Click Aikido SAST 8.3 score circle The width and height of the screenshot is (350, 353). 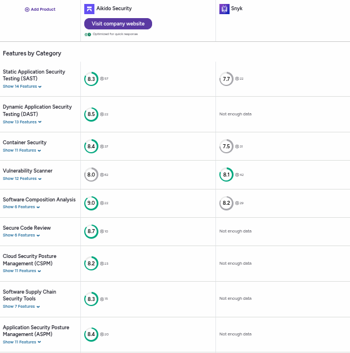point(91,79)
